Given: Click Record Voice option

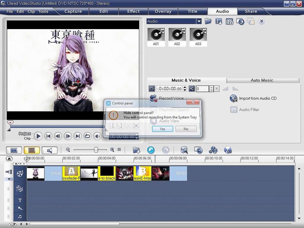Looking at the screenshot, I should pos(167,98).
